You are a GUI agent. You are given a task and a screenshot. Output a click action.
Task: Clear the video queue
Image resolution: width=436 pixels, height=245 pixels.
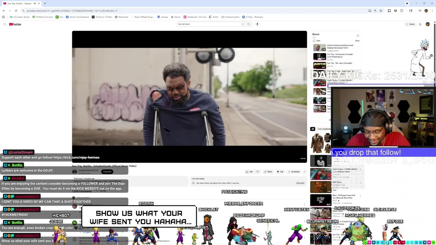(x=357, y=40)
